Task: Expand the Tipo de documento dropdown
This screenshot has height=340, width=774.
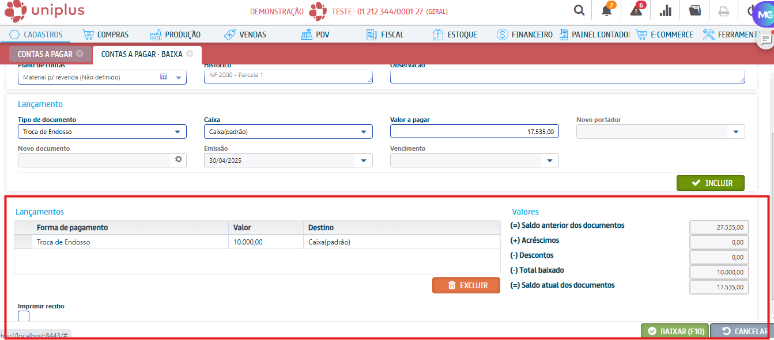Action: [178, 132]
